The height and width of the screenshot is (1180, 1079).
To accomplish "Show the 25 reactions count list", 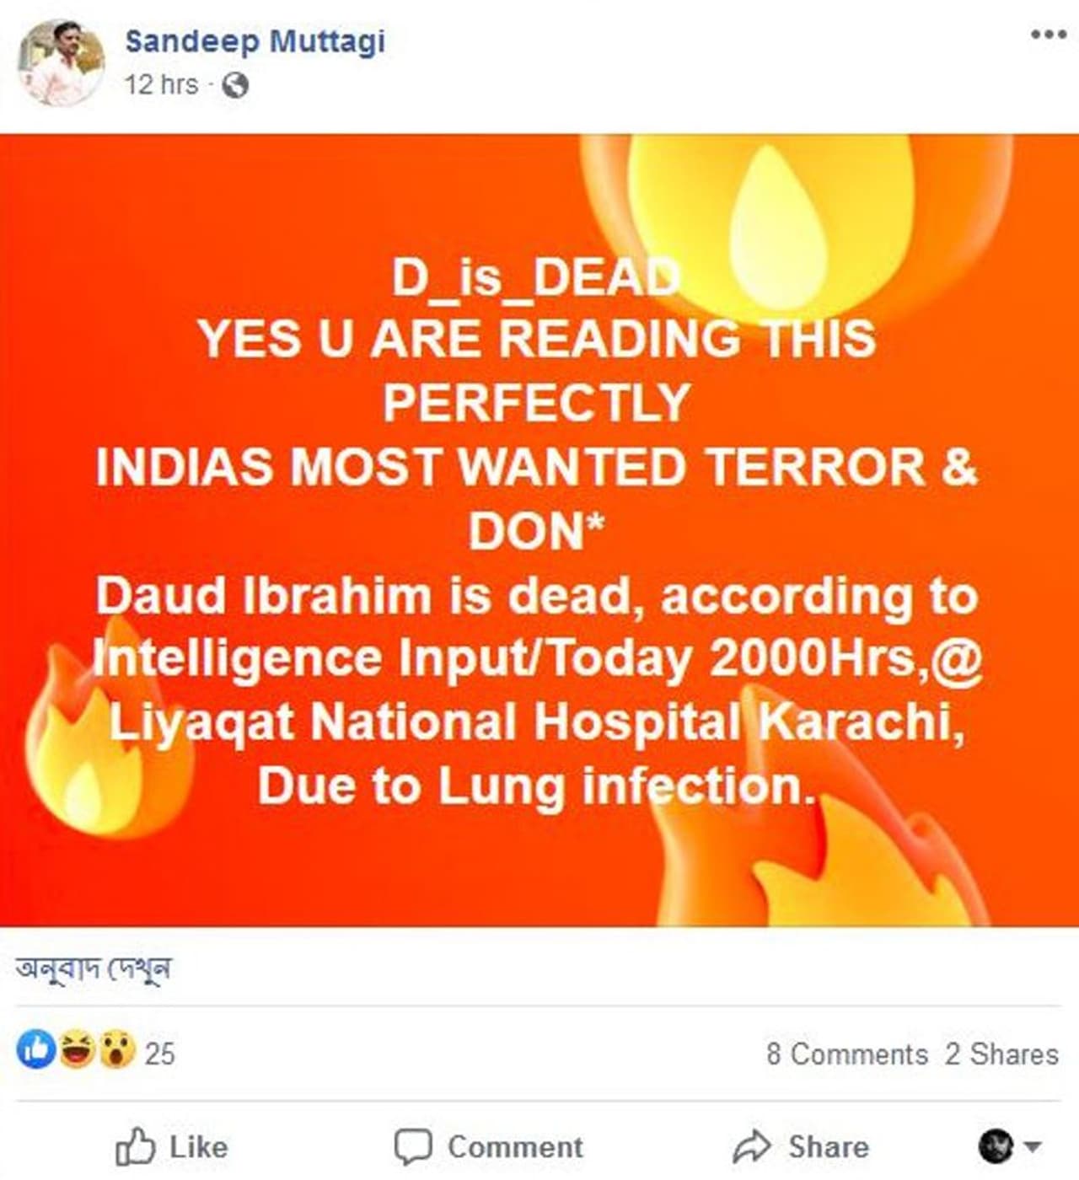I will [160, 1054].
